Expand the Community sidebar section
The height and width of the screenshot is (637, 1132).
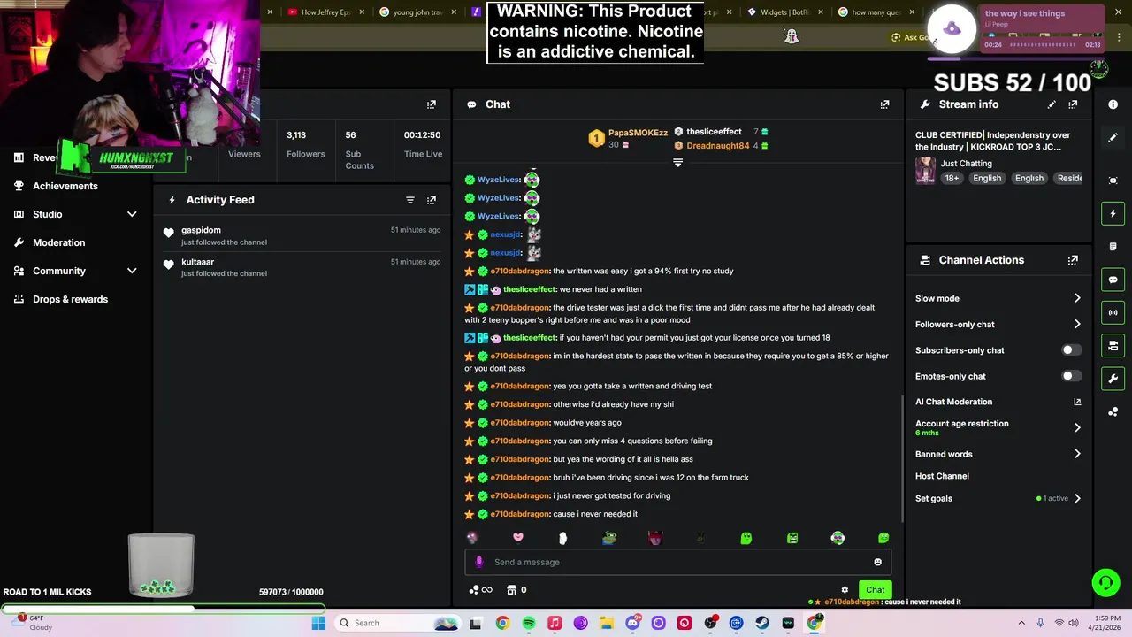(132, 271)
